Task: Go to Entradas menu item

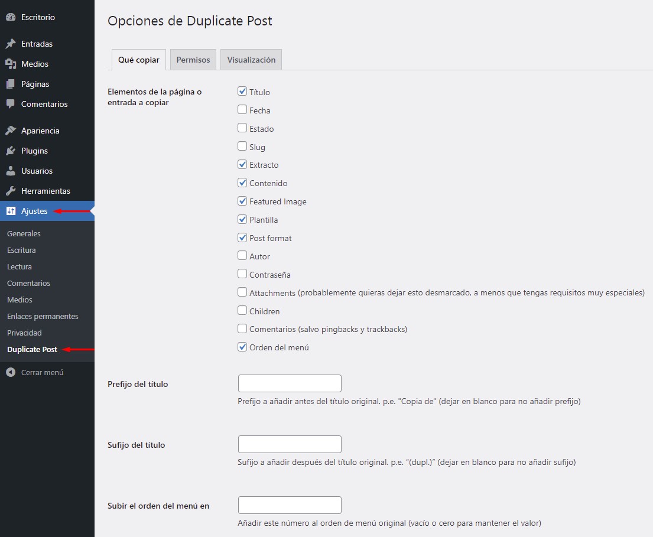Action: 37,44
